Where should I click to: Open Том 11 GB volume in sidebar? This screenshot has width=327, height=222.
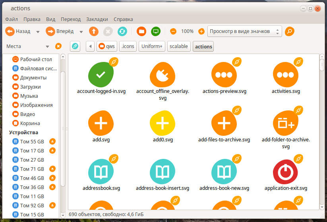click(28, 196)
